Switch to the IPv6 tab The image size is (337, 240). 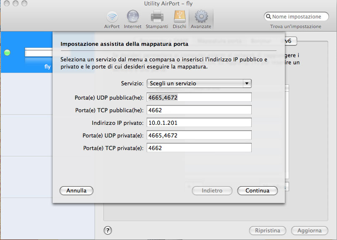pyautogui.click(x=291, y=41)
